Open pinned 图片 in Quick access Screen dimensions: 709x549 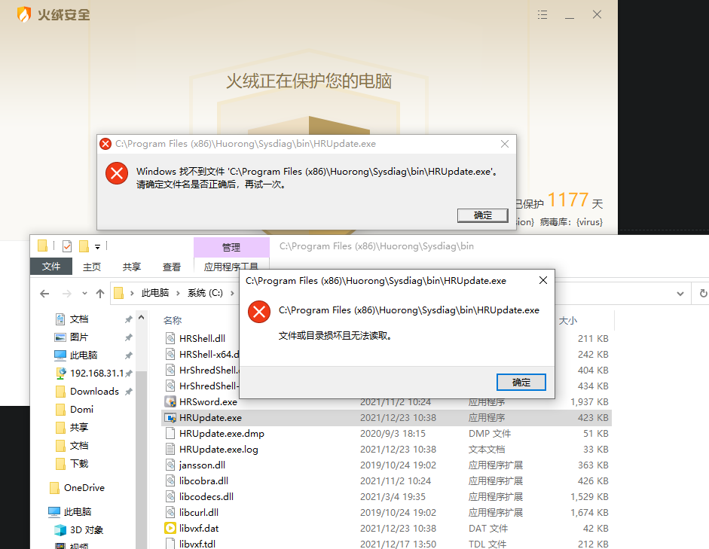click(x=78, y=337)
